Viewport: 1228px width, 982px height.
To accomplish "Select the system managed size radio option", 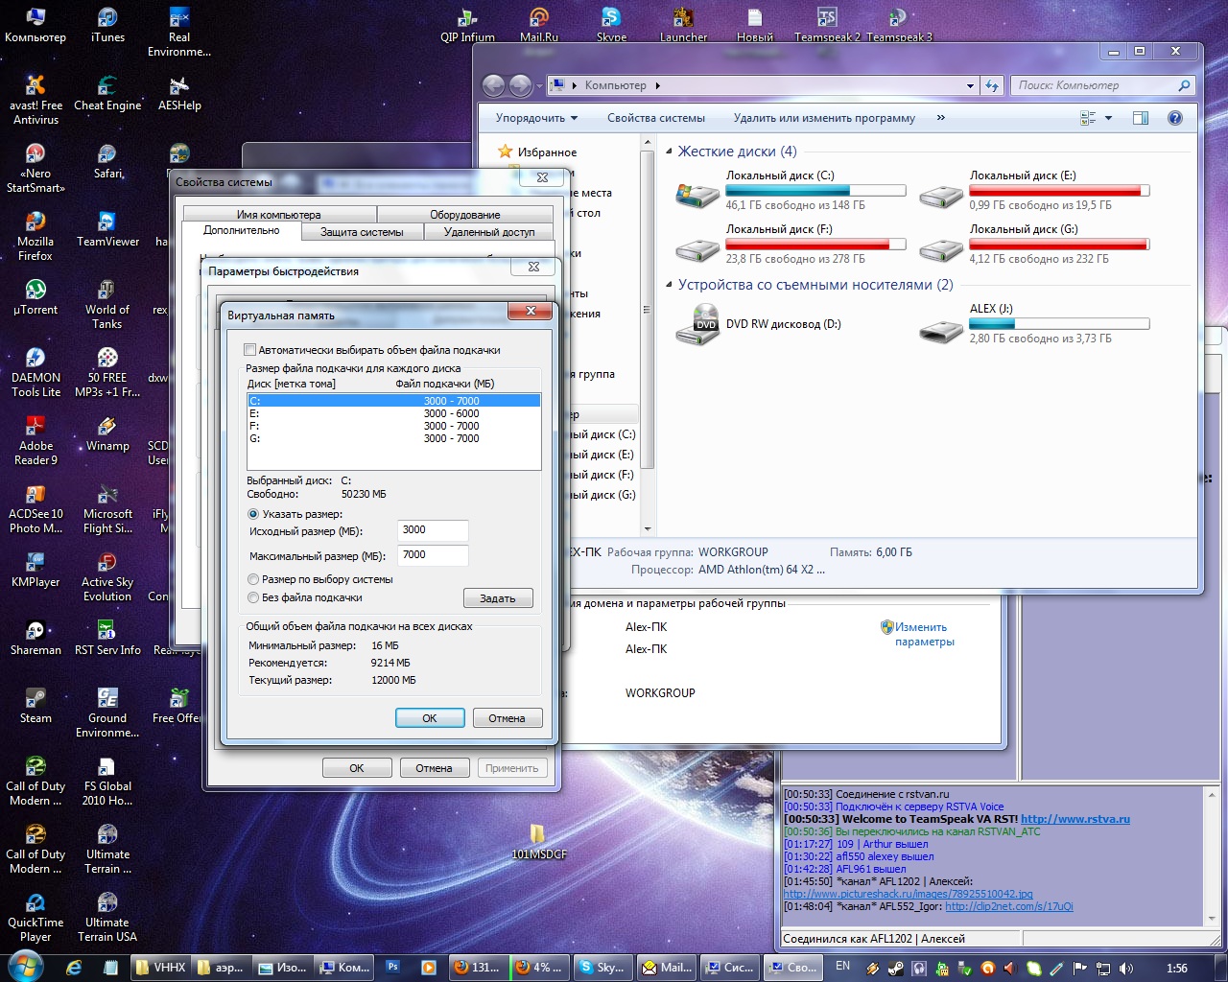I will click(253, 579).
